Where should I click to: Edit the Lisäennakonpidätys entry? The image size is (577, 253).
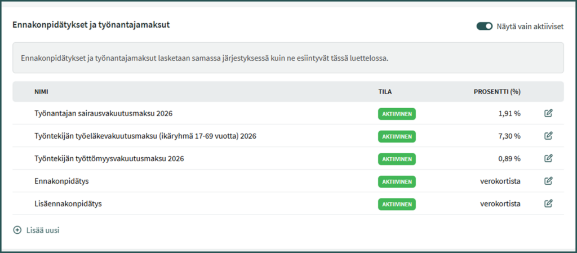point(548,203)
